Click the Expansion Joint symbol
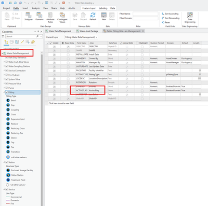This screenshot has width=208, height=206. (8, 119)
